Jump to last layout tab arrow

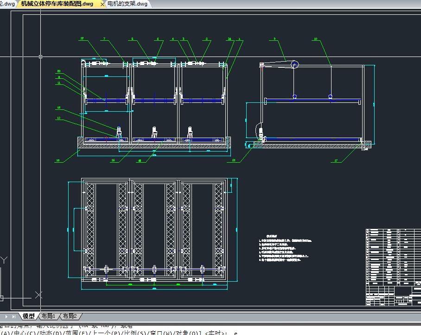pyautogui.click(x=14, y=316)
